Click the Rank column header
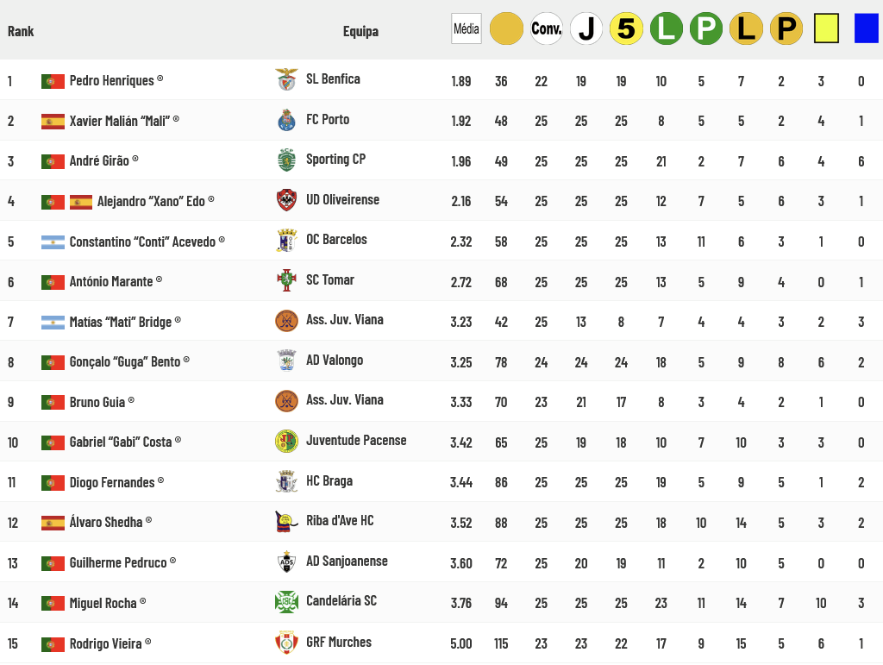The height and width of the screenshot is (665, 883). pyautogui.click(x=21, y=32)
